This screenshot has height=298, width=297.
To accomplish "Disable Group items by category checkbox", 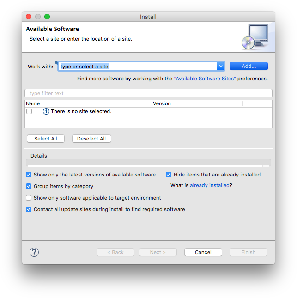I will (x=29, y=186).
